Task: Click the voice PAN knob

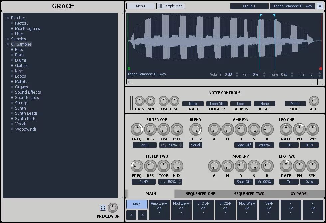Action: (150, 101)
